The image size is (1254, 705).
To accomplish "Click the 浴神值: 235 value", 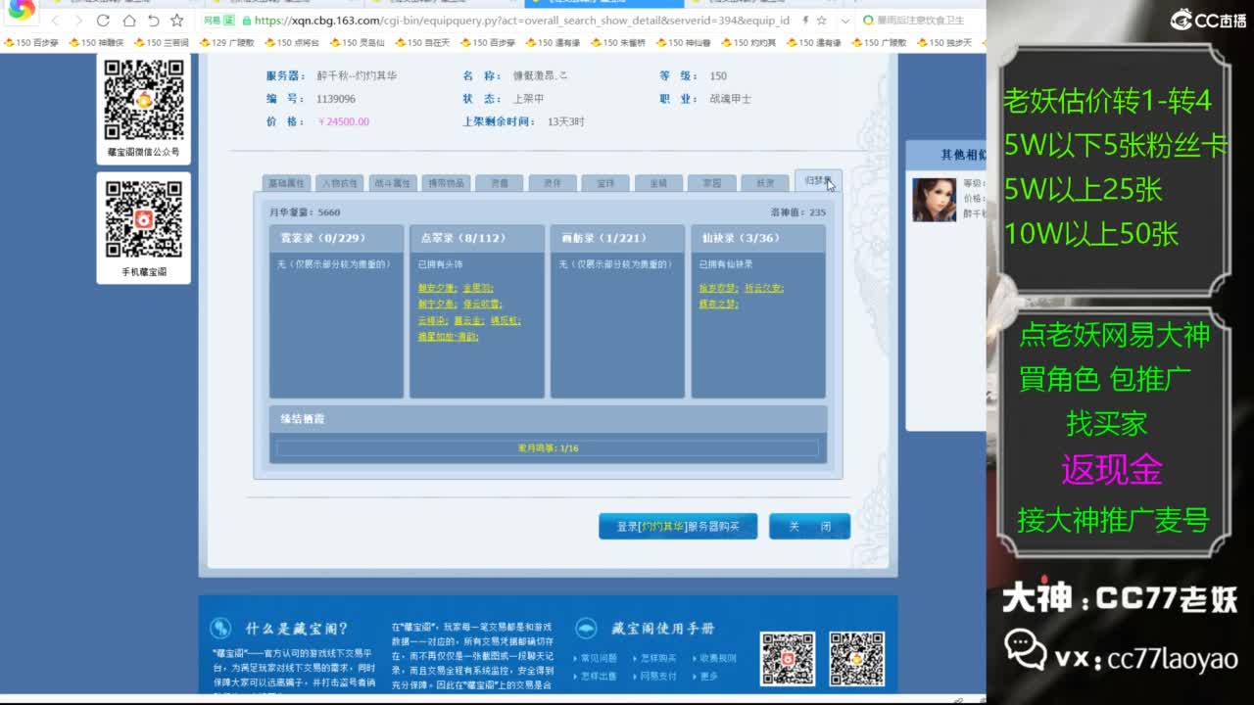I will 798,212.
